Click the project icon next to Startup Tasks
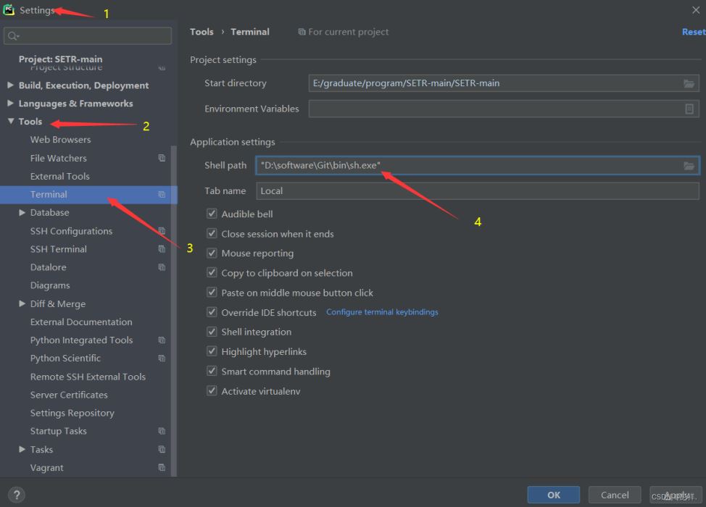 162,431
